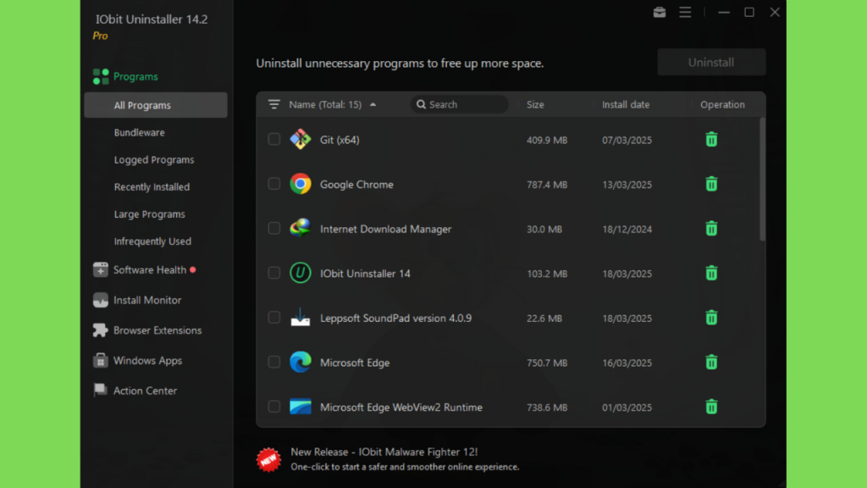Tick the Microsoft Edge WebView2 Runtime checkbox
This screenshot has height=488, width=867.
tap(273, 407)
